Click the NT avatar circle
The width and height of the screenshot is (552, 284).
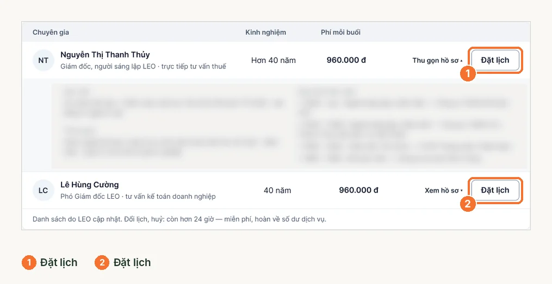click(44, 60)
